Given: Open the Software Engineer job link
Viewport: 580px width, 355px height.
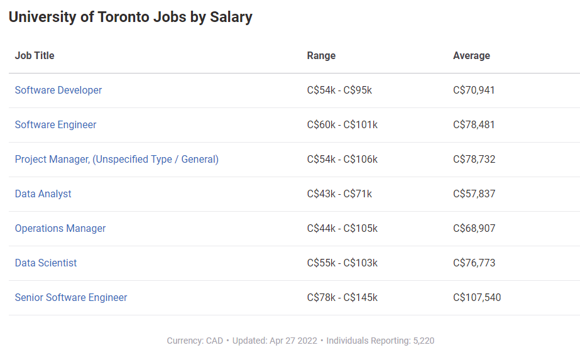Looking at the screenshot, I should pyautogui.click(x=56, y=124).
